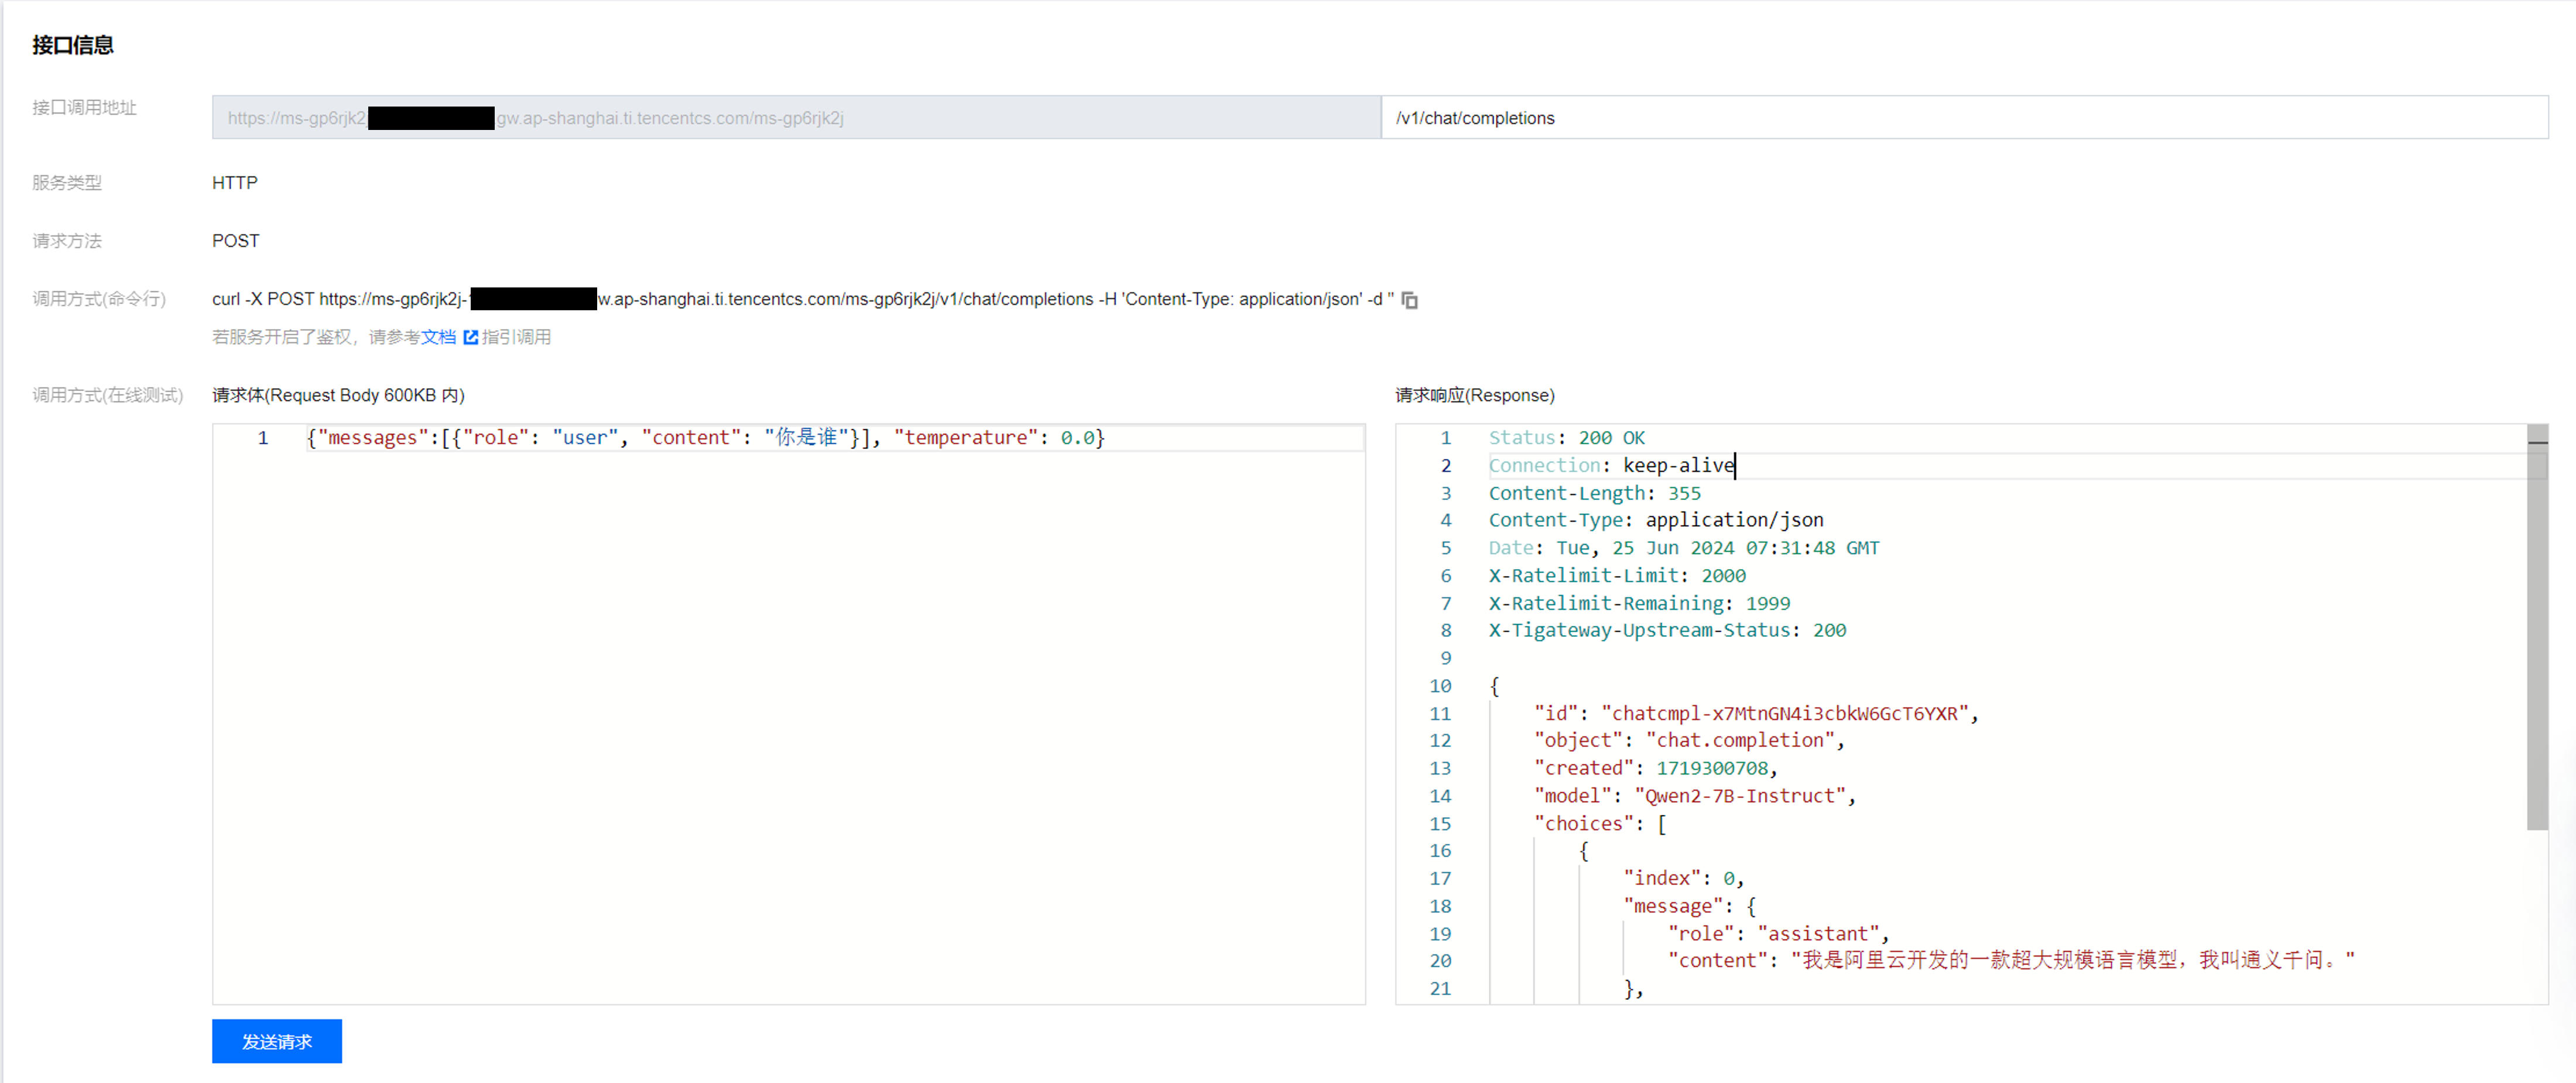This screenshot has width=2576, height=1083.
Task: Click the response "content" text line
Action: (2010, 960)
